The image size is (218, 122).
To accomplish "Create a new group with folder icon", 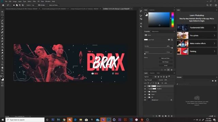I will [x=166, y=116].
